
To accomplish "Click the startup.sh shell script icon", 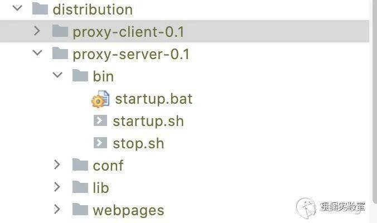I will (100, 120).
